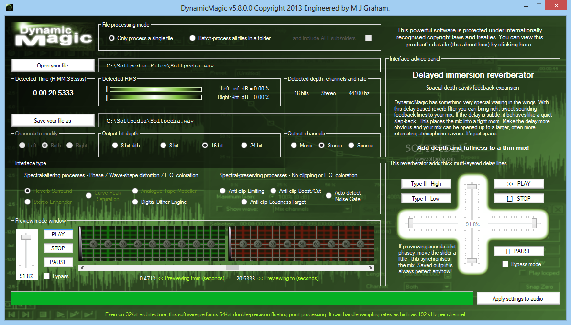Viewport: 571px width, 325px height.
Task: Click the Previewing from (seconds) label
Action: click(x=191, y=278)
